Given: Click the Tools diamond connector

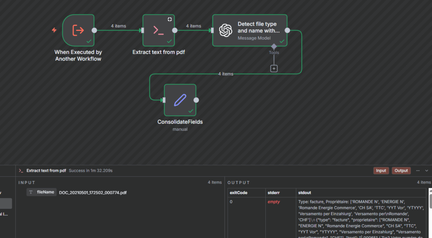Looking at the screenshot, I should (274, 46).
